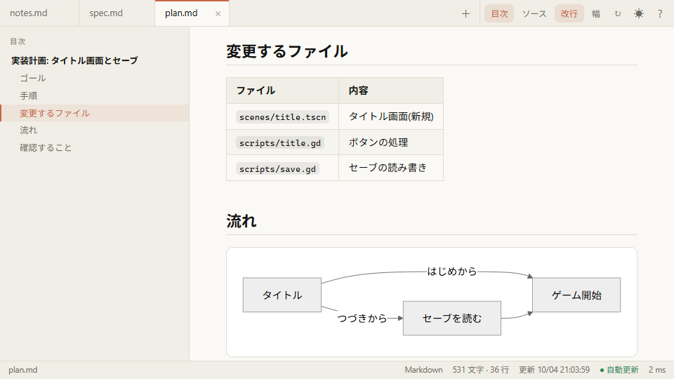Click the はじめから edge label
Screen dimensions: 674x379
451,272
